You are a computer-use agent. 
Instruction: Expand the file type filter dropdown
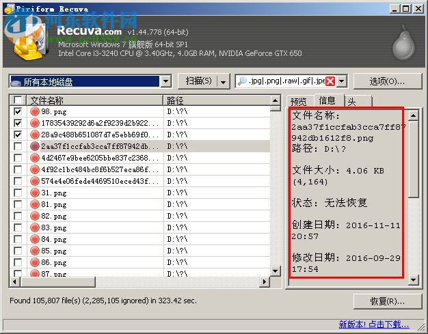(x=341, y=81)
